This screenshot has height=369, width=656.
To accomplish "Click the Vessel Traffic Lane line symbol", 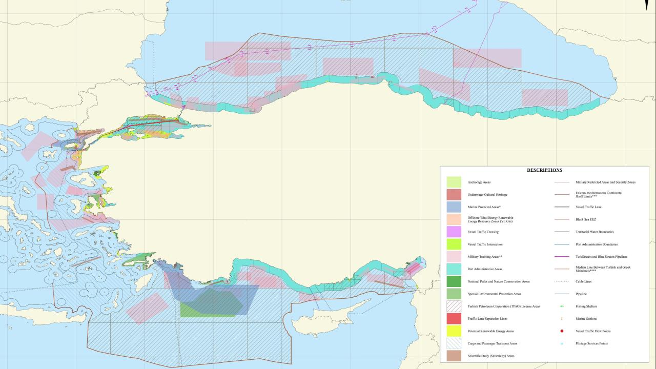I will (x=561, y=207).
